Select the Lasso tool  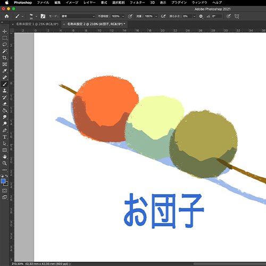(5, 45)
